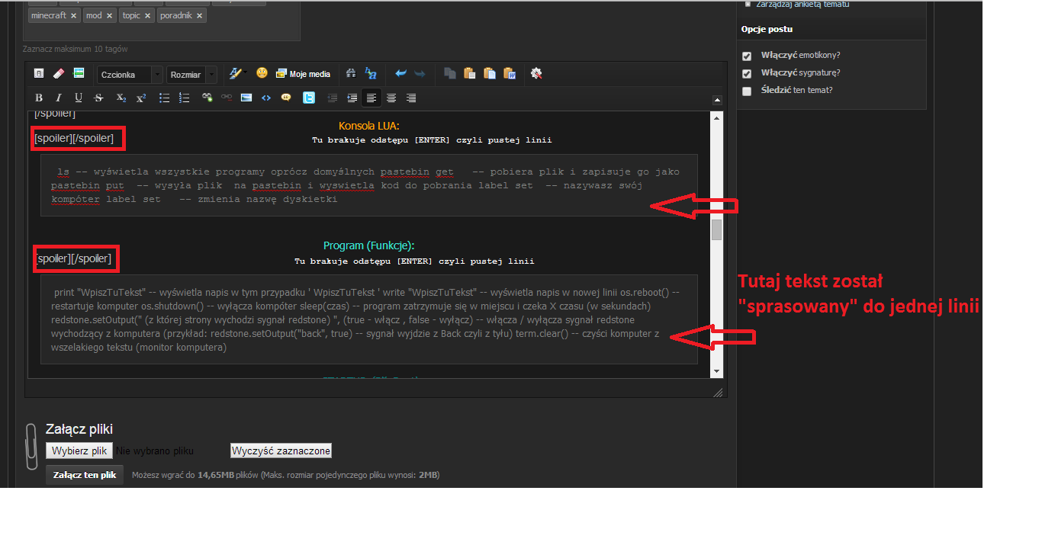The image size is (1042, 558).
Task: Click the paste as plain text icon
Action: pos(490,74)
